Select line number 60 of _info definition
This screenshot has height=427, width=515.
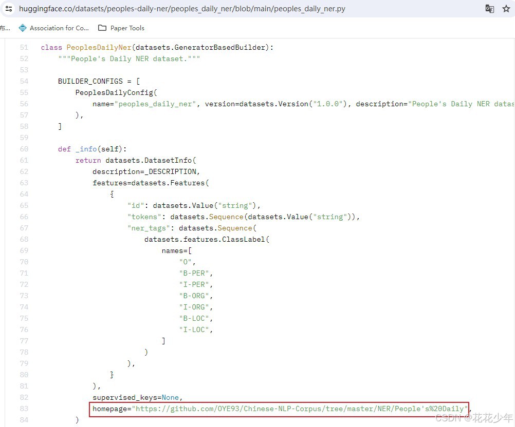24,149
